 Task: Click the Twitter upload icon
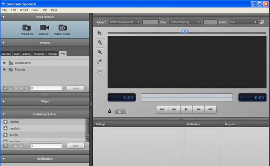[x=5, y=135]
